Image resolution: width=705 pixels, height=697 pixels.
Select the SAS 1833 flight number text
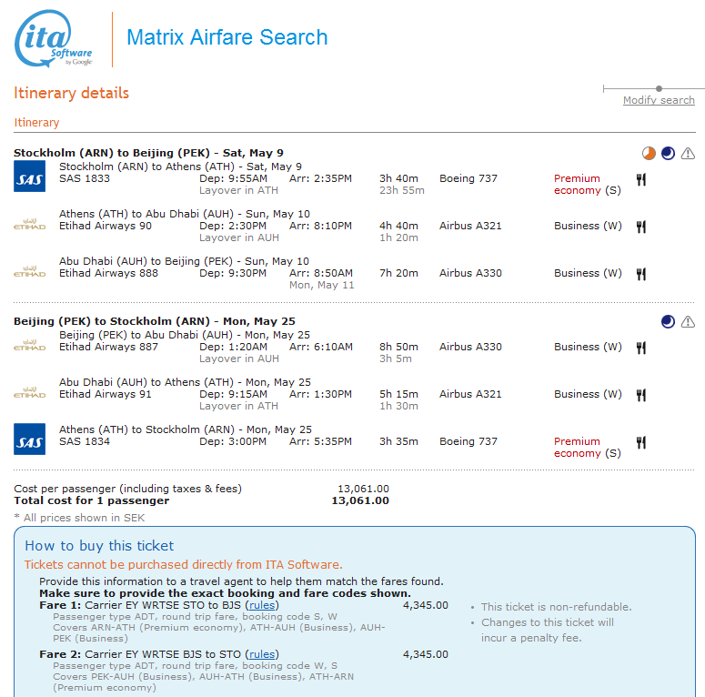85,178
